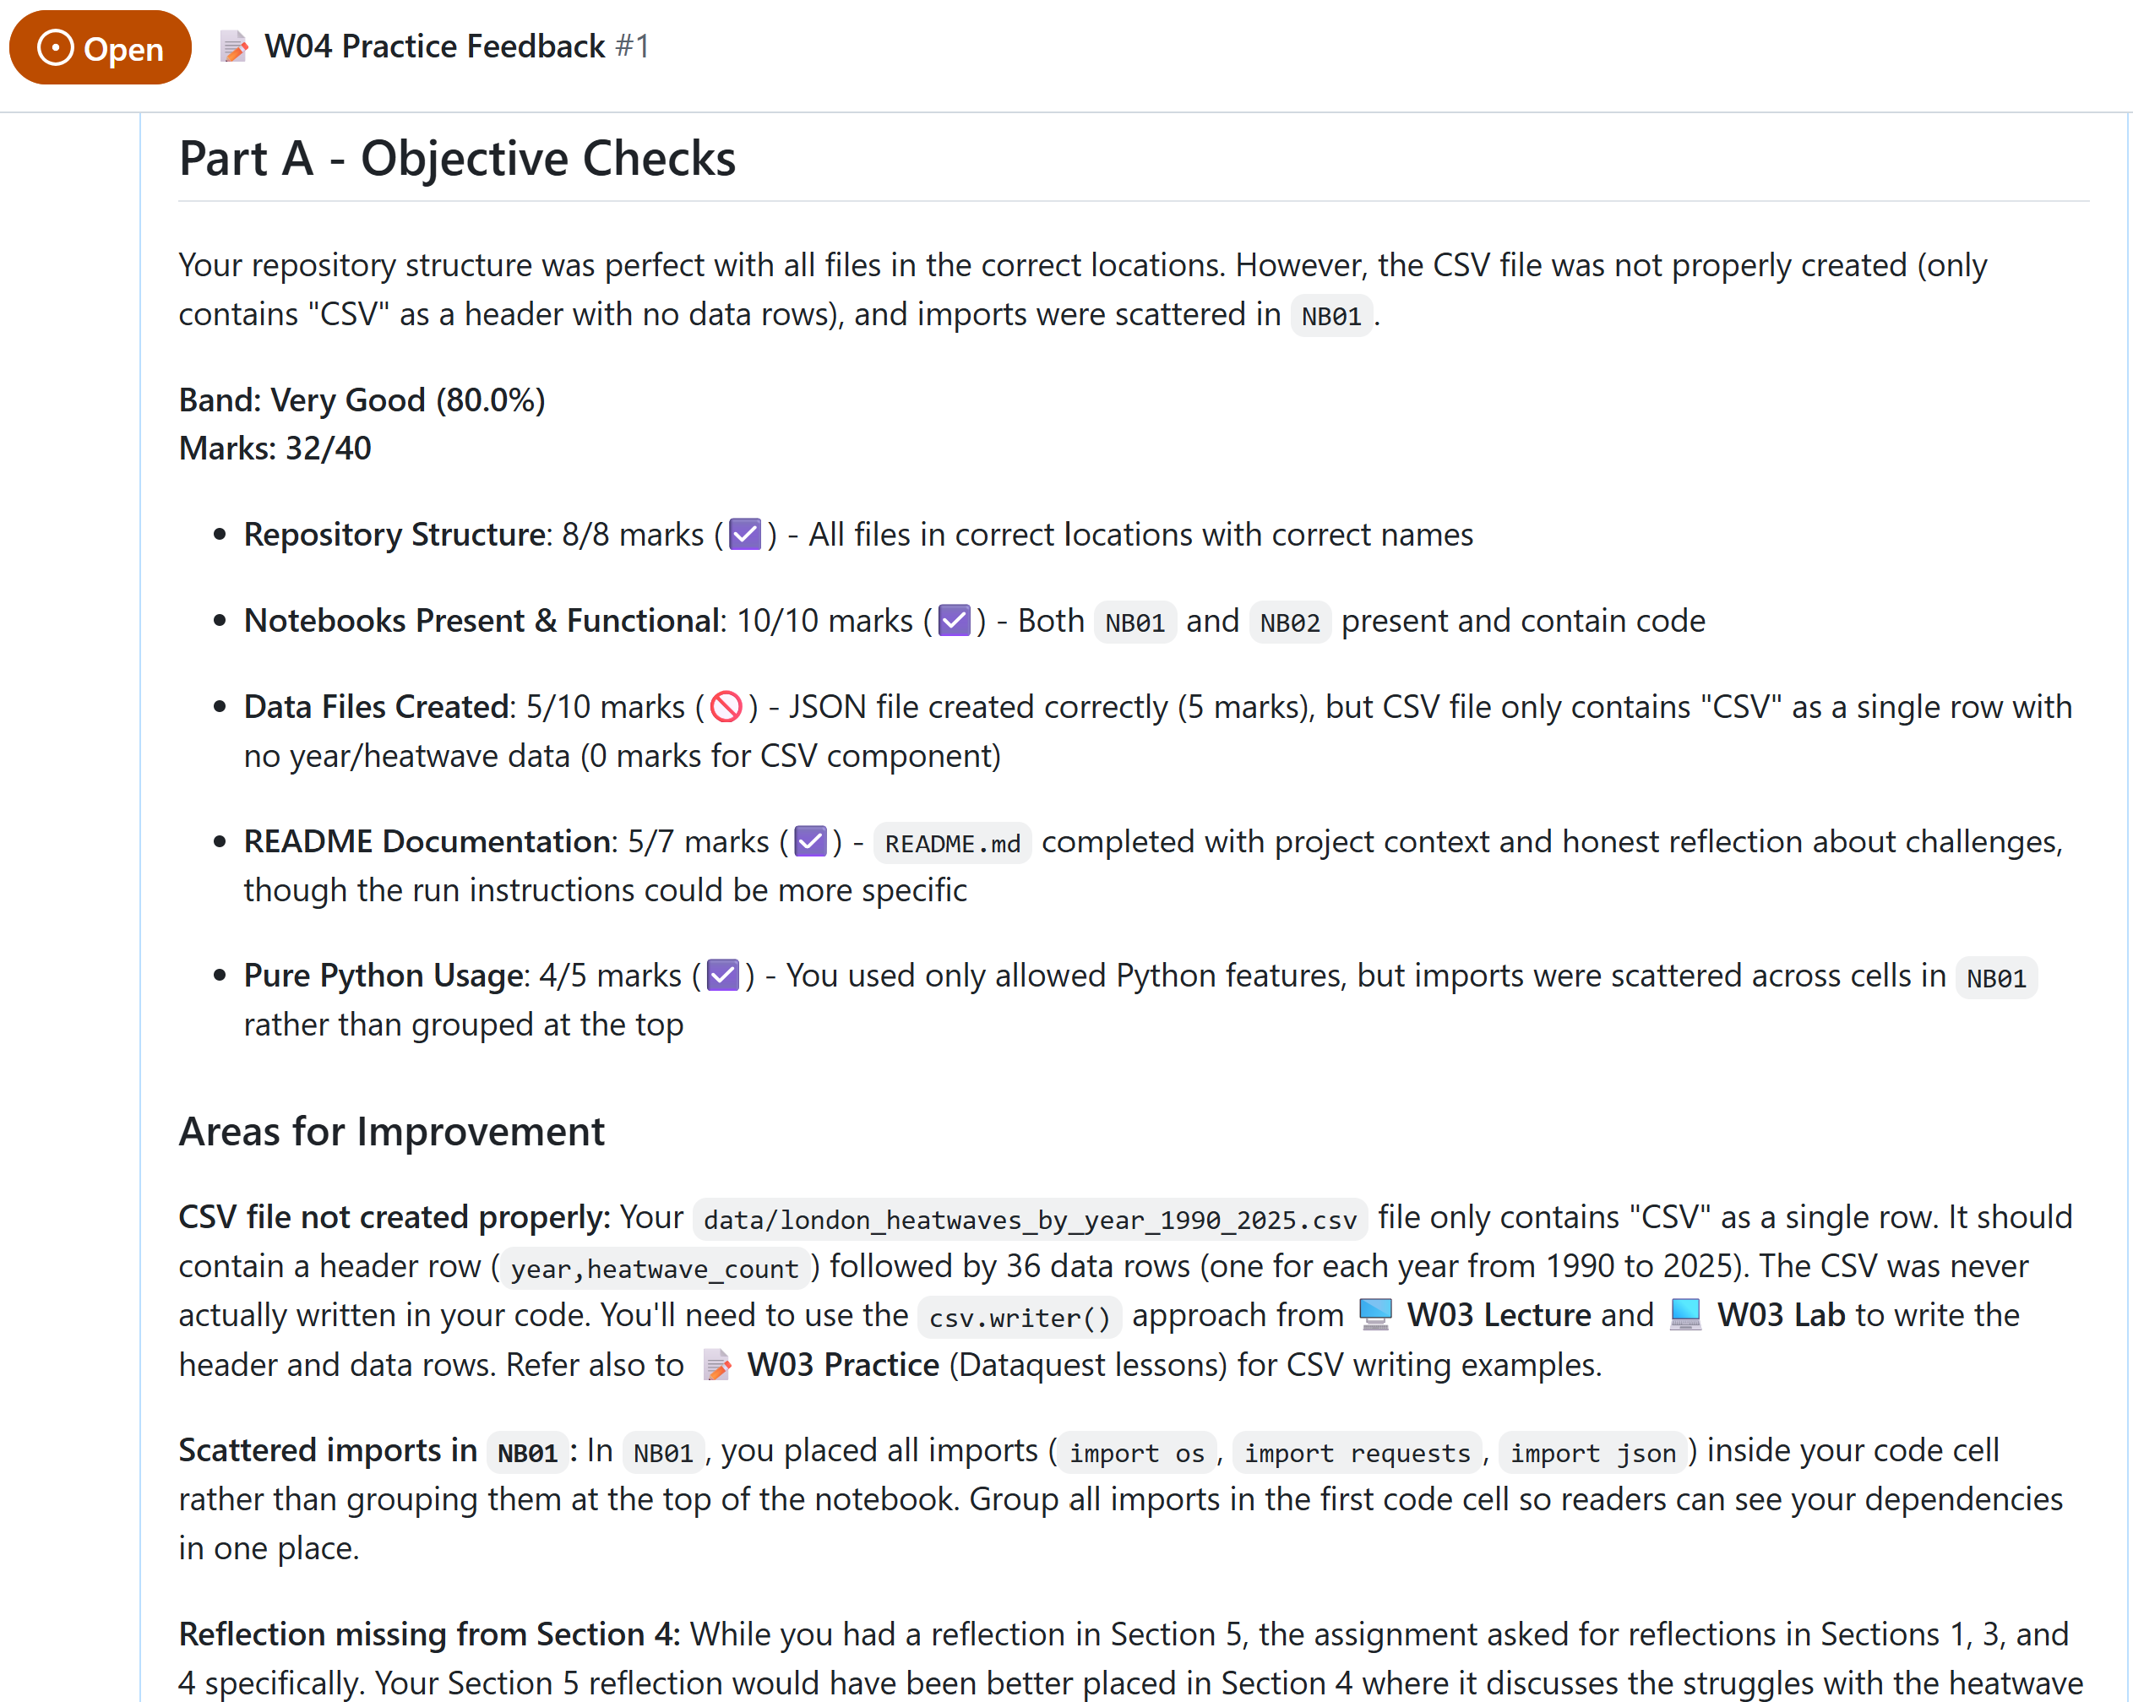Click the memo icon beside issue title
Screen dimensions: 2133x1702
pyautogui.click(x=235, y=46)
